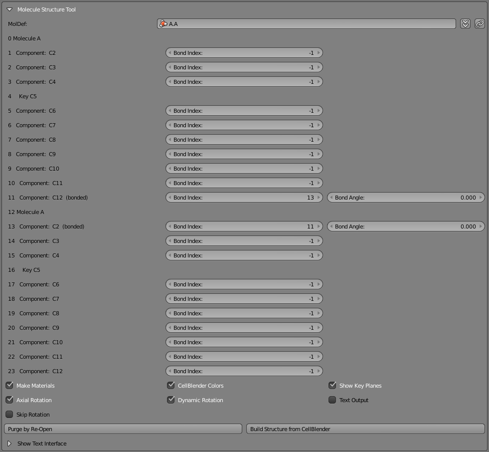This screenshot has height=452, width=489.
Task: Click the molecule icon in the MolDef field
Action: pyautogui.click(x=163, y=24)
